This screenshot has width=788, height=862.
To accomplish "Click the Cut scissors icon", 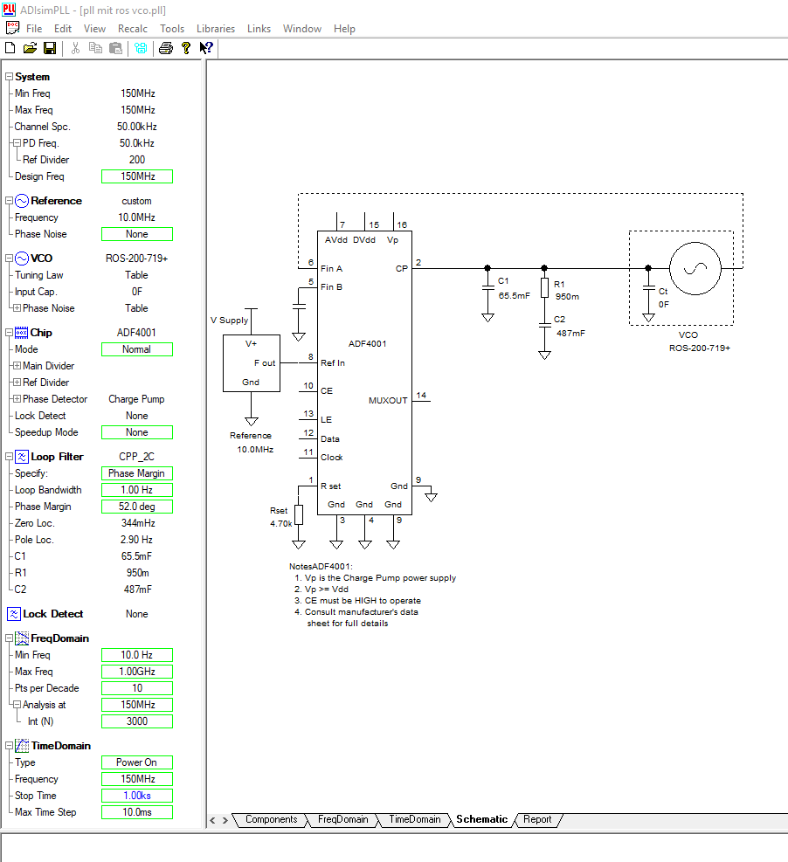I will click(x=75, y=48).
